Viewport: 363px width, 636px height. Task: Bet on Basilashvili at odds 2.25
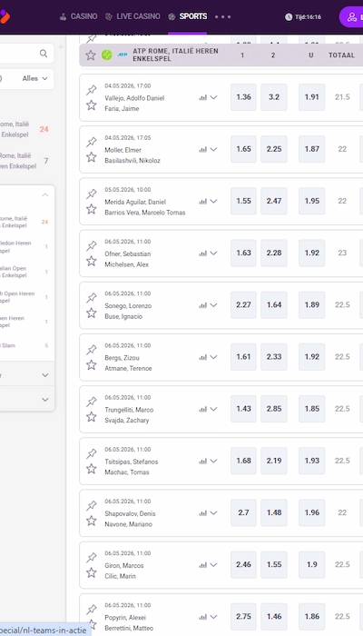tap(274, 149)
